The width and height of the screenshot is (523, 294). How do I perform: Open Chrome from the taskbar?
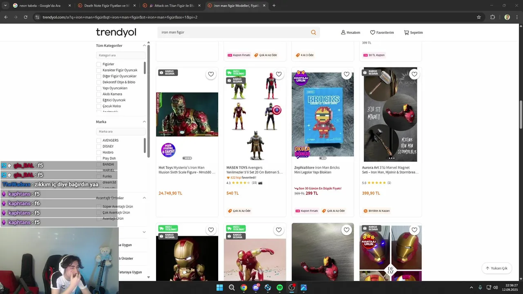[244, 287]
